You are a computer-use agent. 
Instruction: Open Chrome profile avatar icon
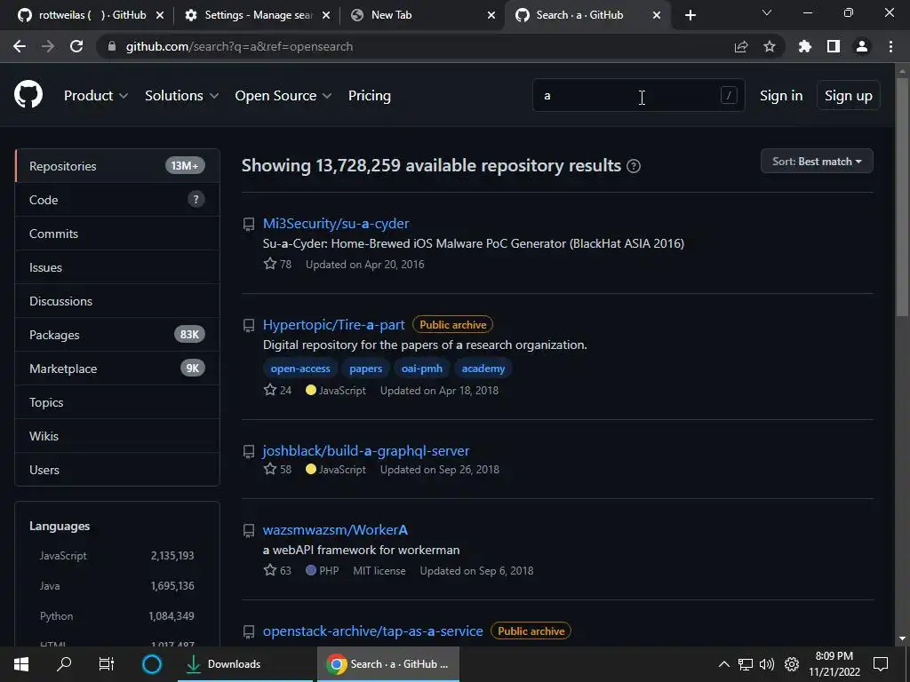pyautogui.click(x=862, y=46)
